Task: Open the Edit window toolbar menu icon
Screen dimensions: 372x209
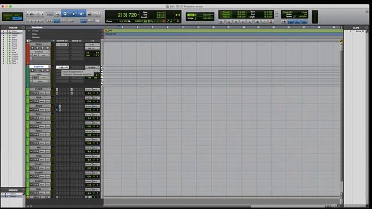Action: (x=367, y=12)
